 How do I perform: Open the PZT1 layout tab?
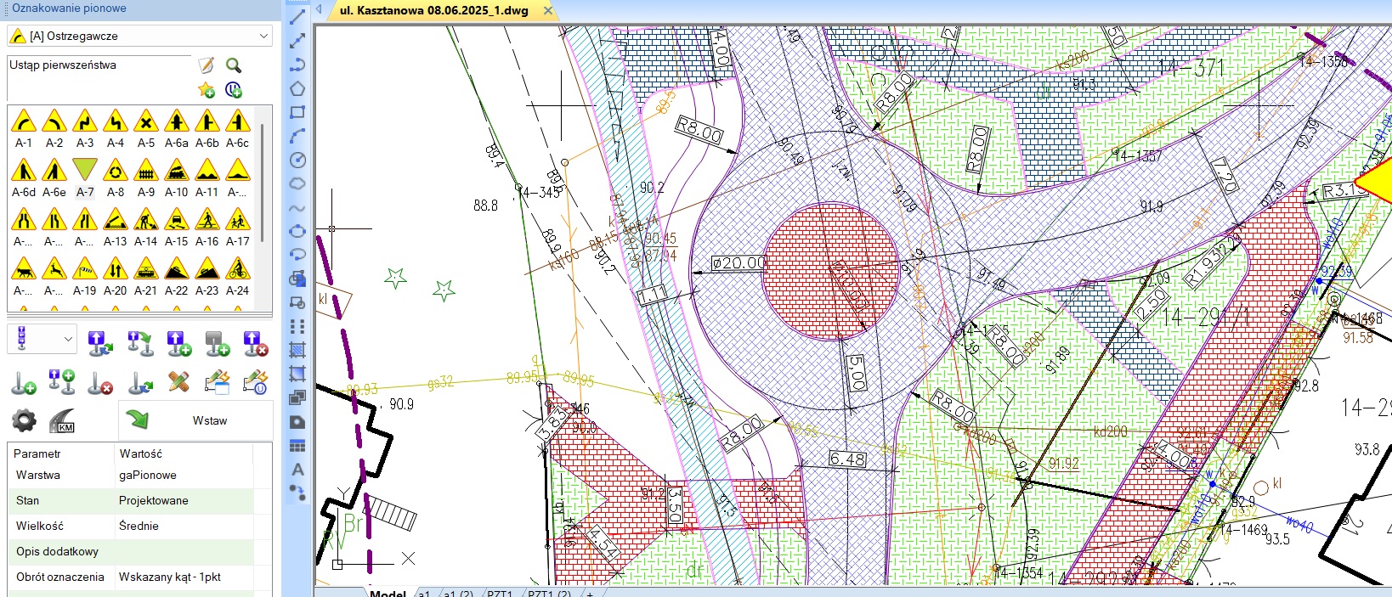[x=500, y=593]
